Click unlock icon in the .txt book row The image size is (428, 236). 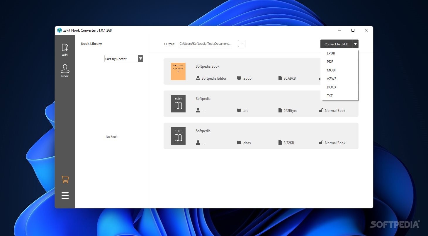[321, 110]
